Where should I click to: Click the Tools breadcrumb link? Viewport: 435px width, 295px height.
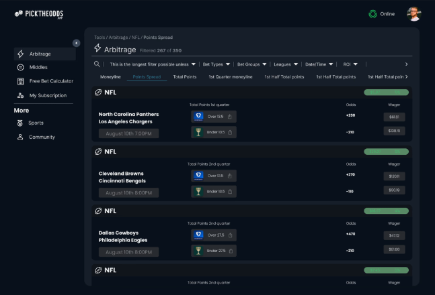[100, 38]
